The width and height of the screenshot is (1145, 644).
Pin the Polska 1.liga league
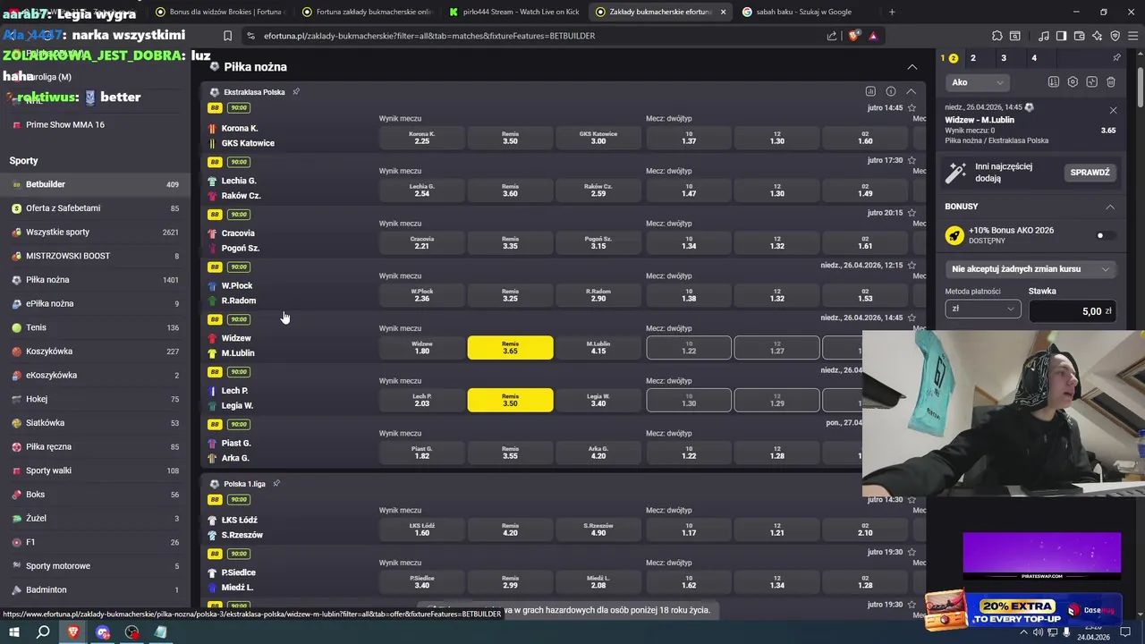[x=276, y=483]
